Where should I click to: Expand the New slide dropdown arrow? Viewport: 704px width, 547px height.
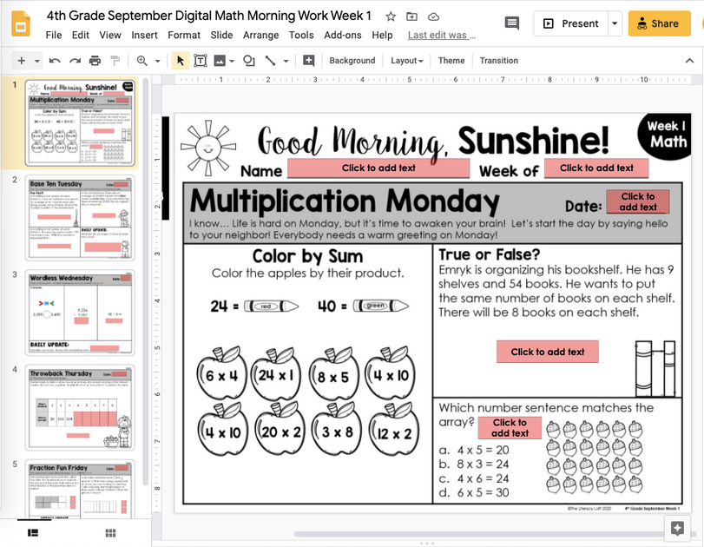click(x=35, y=61)
